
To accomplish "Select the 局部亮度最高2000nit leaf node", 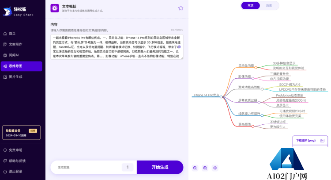I will pyautogui.click(x=291, y=100).
